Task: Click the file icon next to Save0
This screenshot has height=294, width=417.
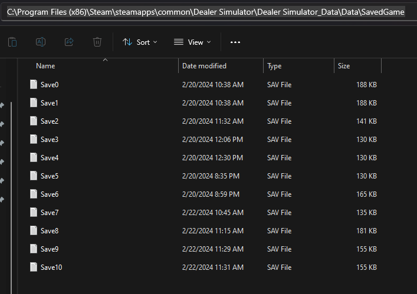Action: 34,85
